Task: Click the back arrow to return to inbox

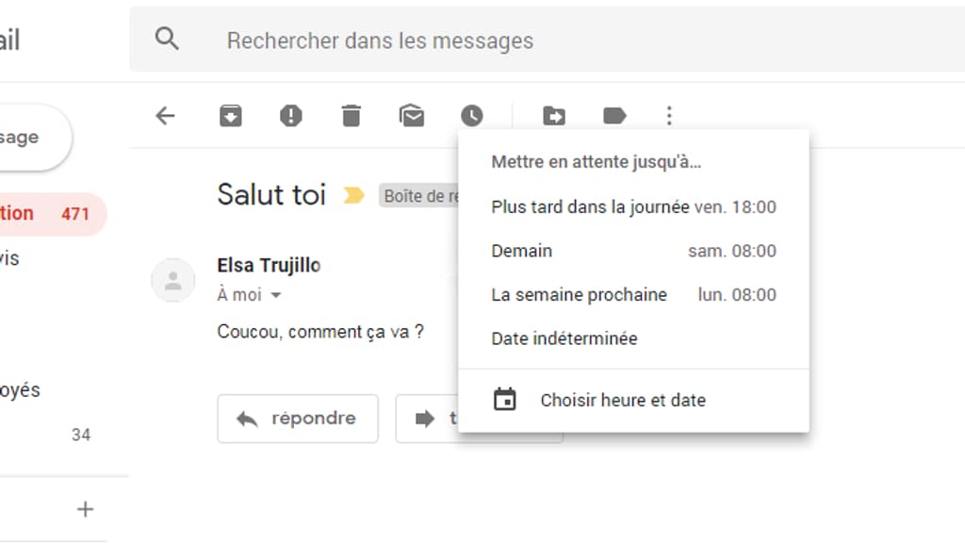Action: point(165,116)
